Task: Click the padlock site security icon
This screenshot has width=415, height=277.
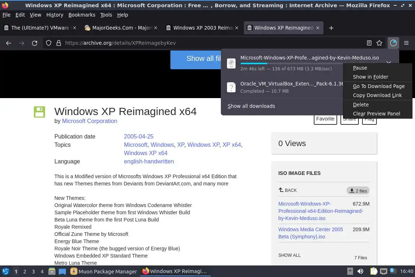Action: [x=59, y=43]
